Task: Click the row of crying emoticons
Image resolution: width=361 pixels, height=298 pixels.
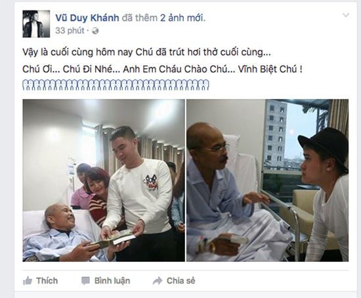Action: pos(116,84)
